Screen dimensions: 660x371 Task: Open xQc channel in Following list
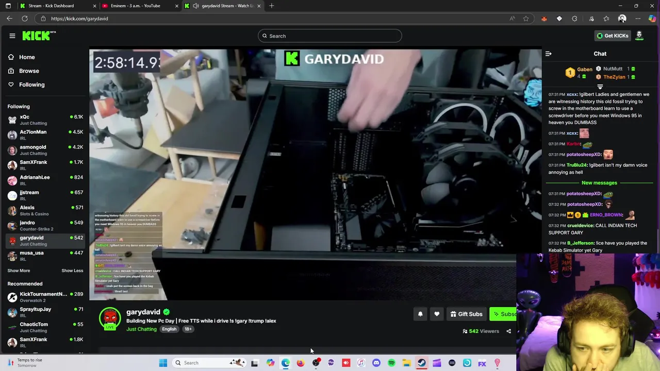(45, 120)
